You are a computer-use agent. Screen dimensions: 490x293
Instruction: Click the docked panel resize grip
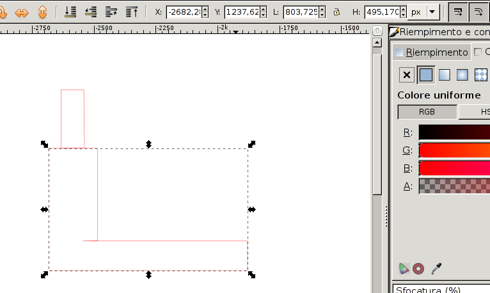click(386, 216)
